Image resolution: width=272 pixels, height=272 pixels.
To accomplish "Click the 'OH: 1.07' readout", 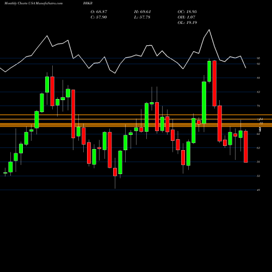I will pyautogui.click(x=187, y=17).
